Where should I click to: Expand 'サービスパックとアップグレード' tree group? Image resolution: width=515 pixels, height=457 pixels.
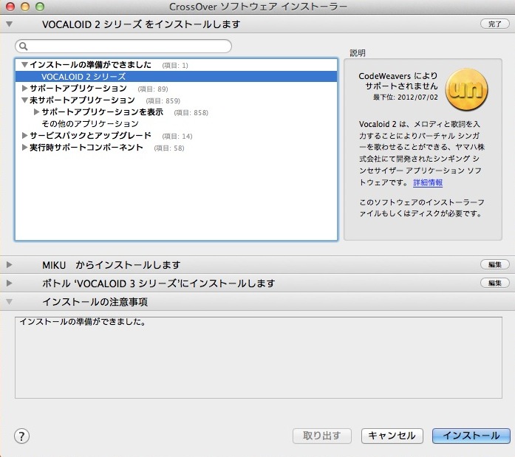[x=24, y=135]
